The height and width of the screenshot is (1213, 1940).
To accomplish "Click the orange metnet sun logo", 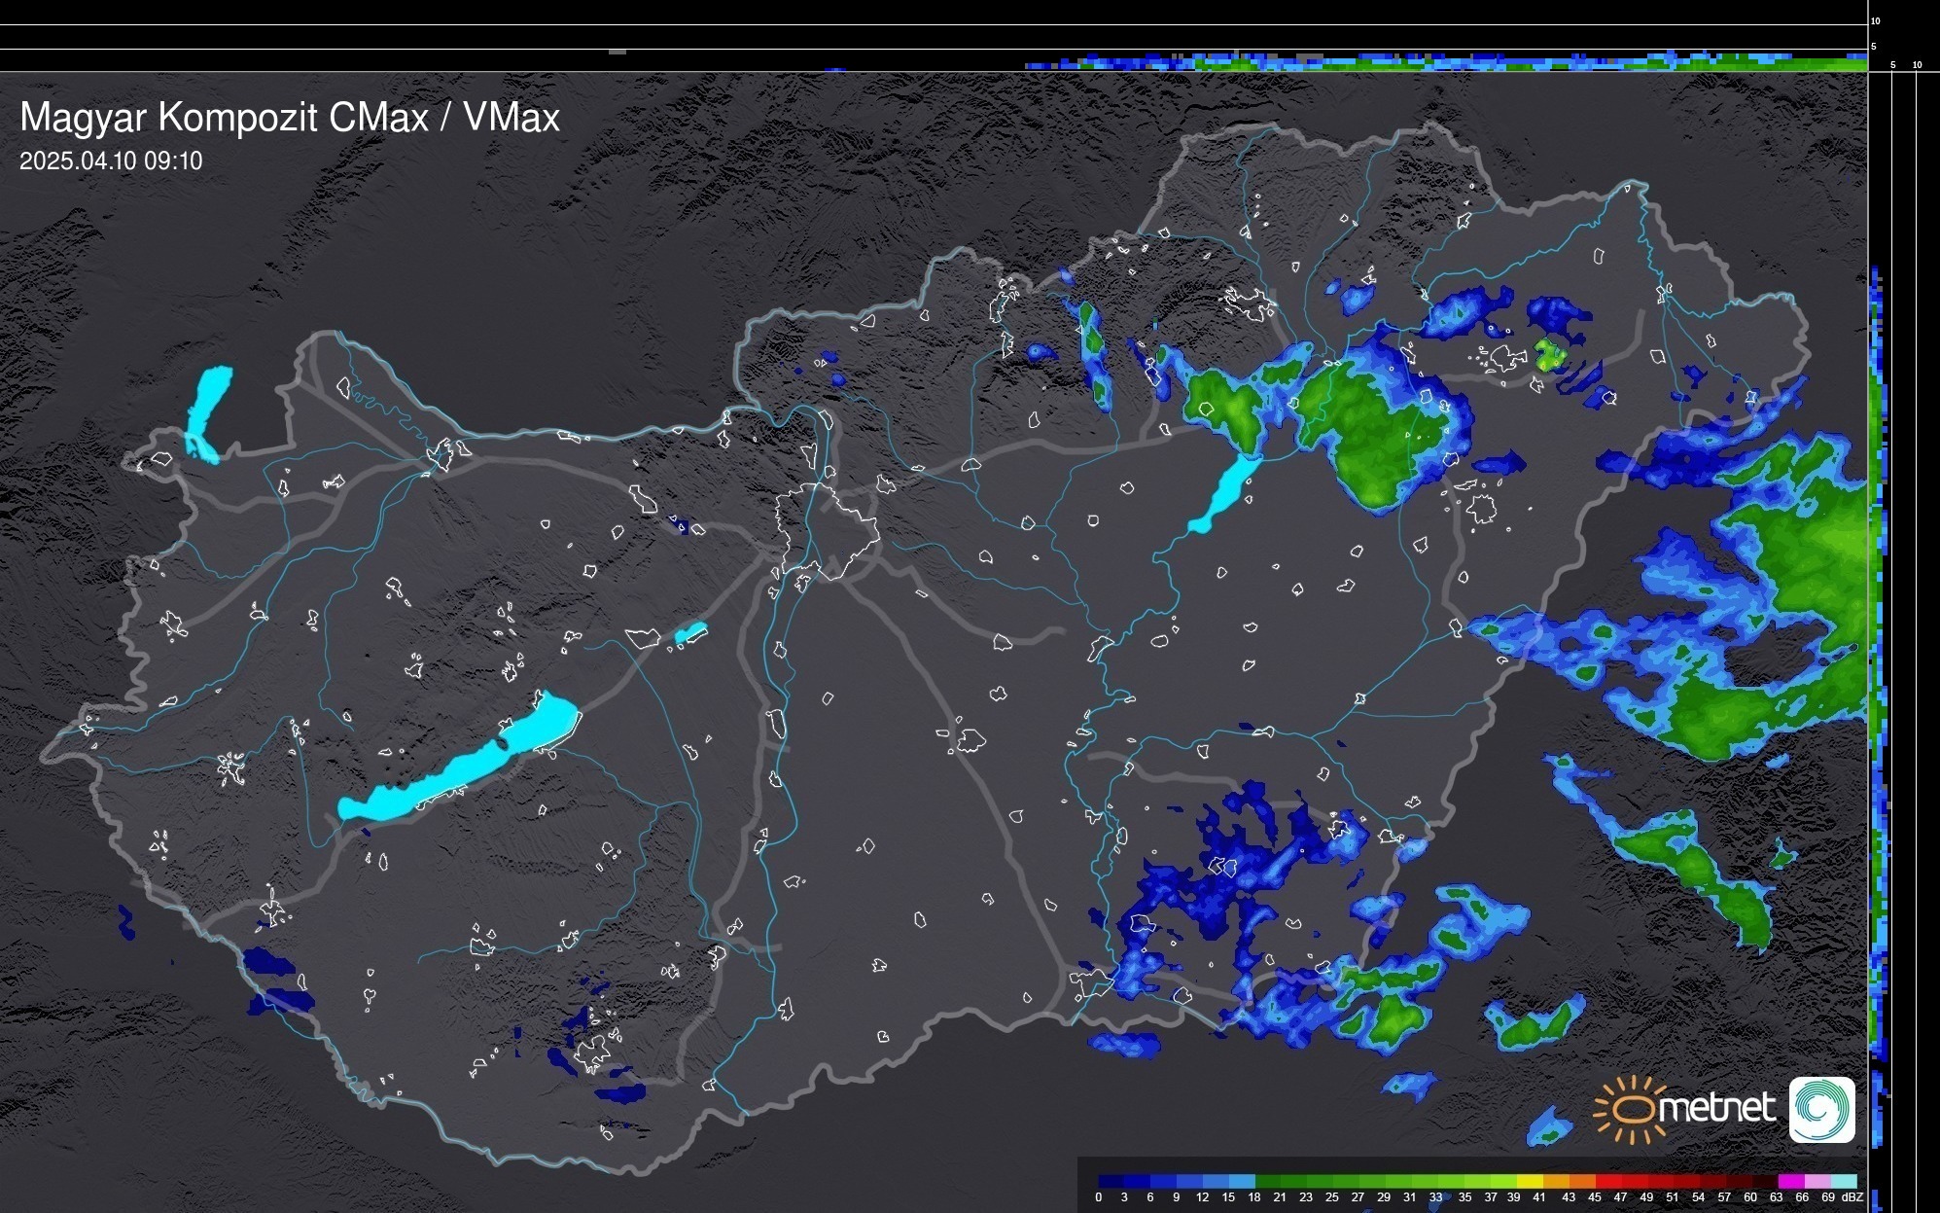I will (x=1631, y=1109).
